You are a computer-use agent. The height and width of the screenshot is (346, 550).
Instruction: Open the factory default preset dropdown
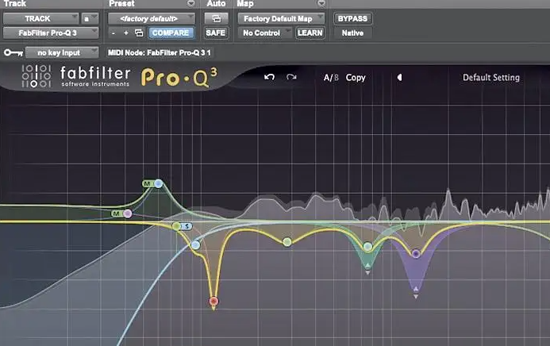pyautogui.click(x=151, y=18)
